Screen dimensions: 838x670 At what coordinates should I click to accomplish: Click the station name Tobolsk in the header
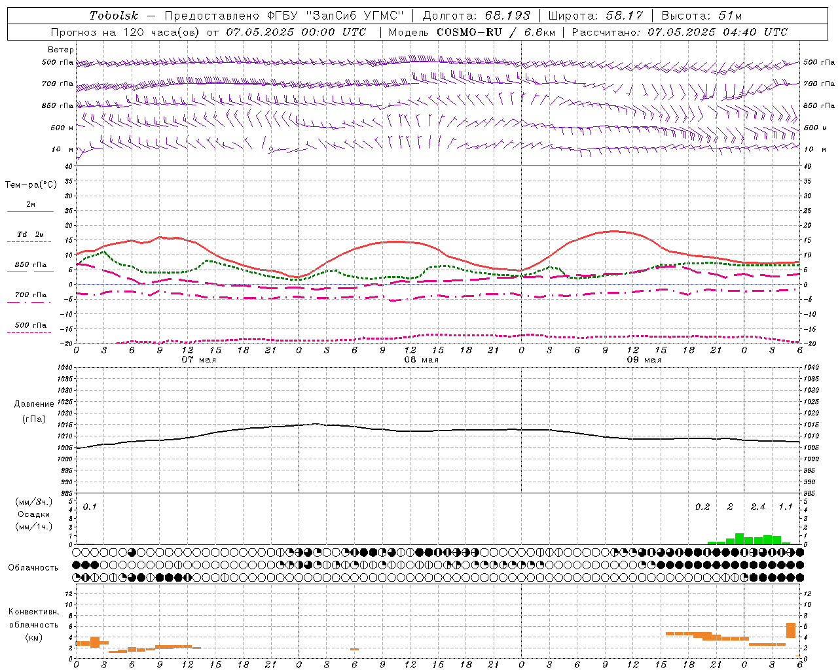pyautogui.click(x=114, y=16)
